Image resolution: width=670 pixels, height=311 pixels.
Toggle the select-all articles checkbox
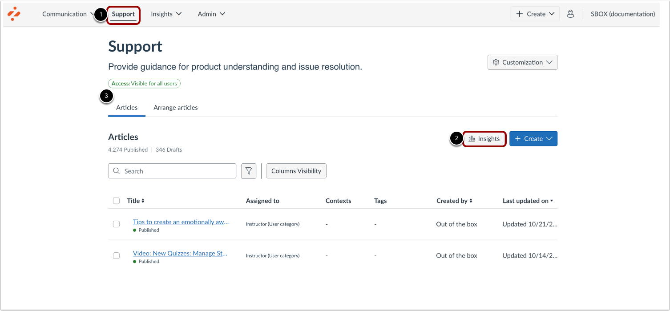tap(116, 201)
